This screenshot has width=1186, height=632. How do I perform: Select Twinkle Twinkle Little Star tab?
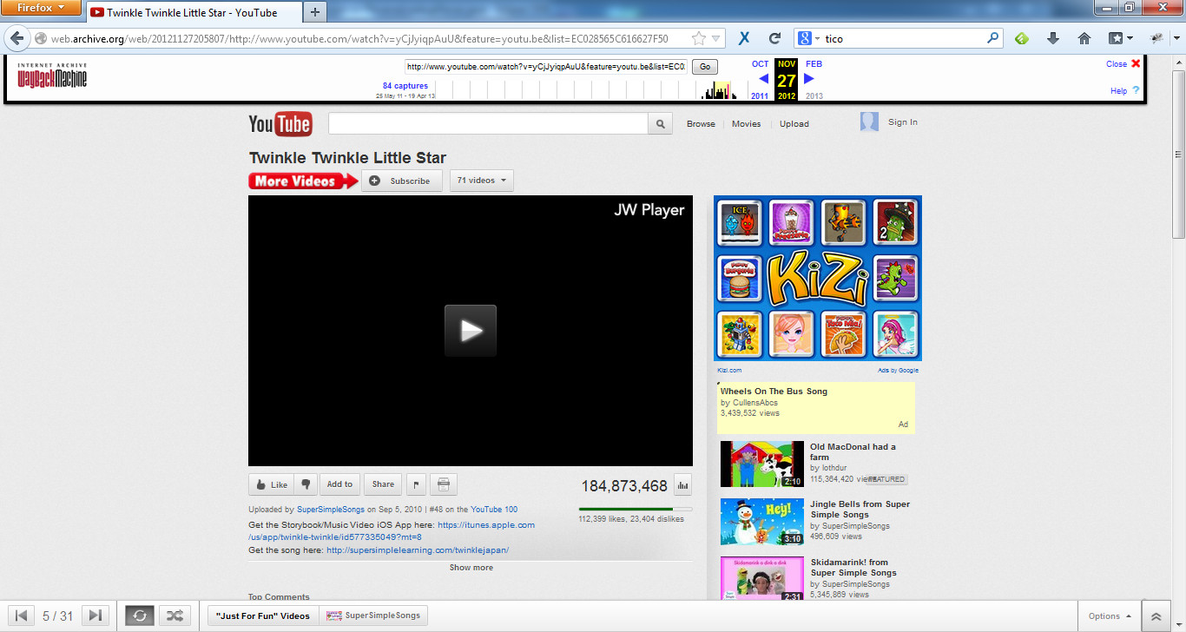pyautogui.click(x=193, y=12)
